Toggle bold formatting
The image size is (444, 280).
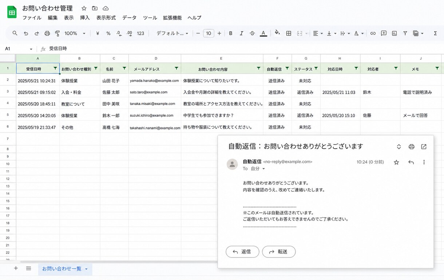point(231,33)
